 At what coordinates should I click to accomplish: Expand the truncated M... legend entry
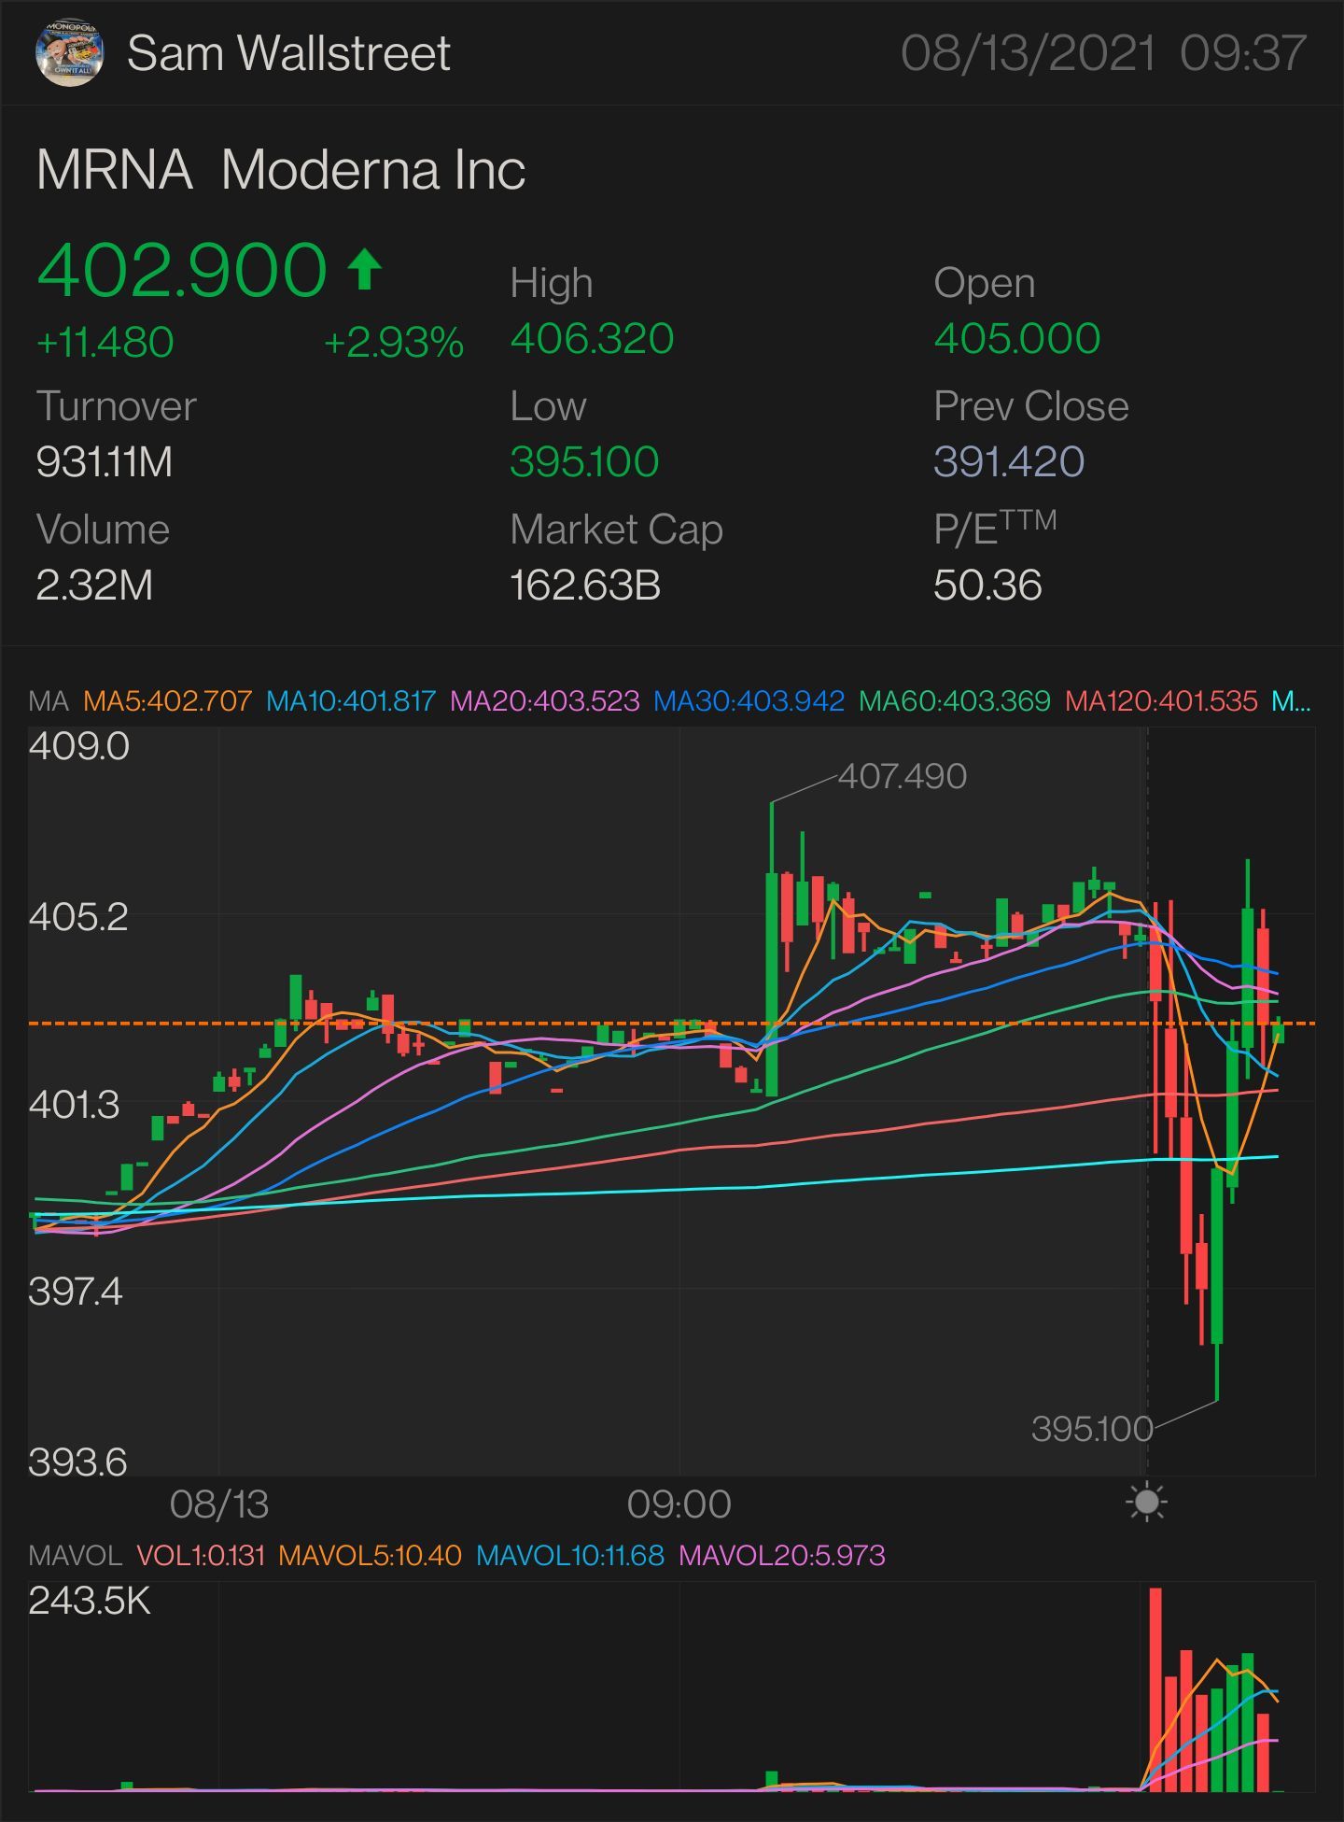coord(1292,700)
